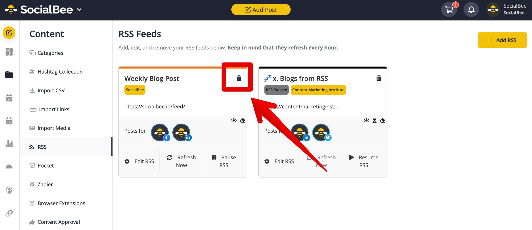This screenshot has height=230, width=532.
Task: Click the contentmarketinginst... feed URL
Action: 301,107
